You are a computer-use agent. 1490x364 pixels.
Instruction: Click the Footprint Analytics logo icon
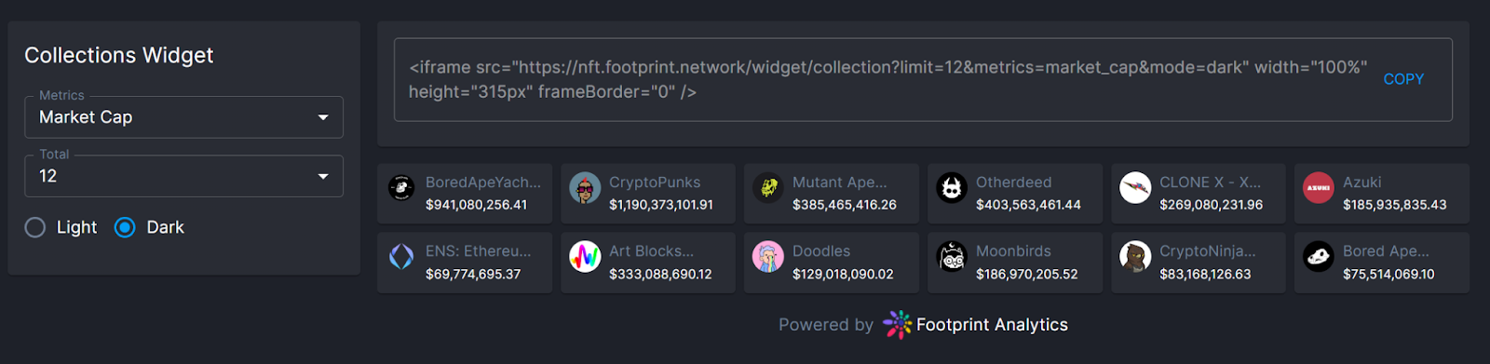point(897,325)
